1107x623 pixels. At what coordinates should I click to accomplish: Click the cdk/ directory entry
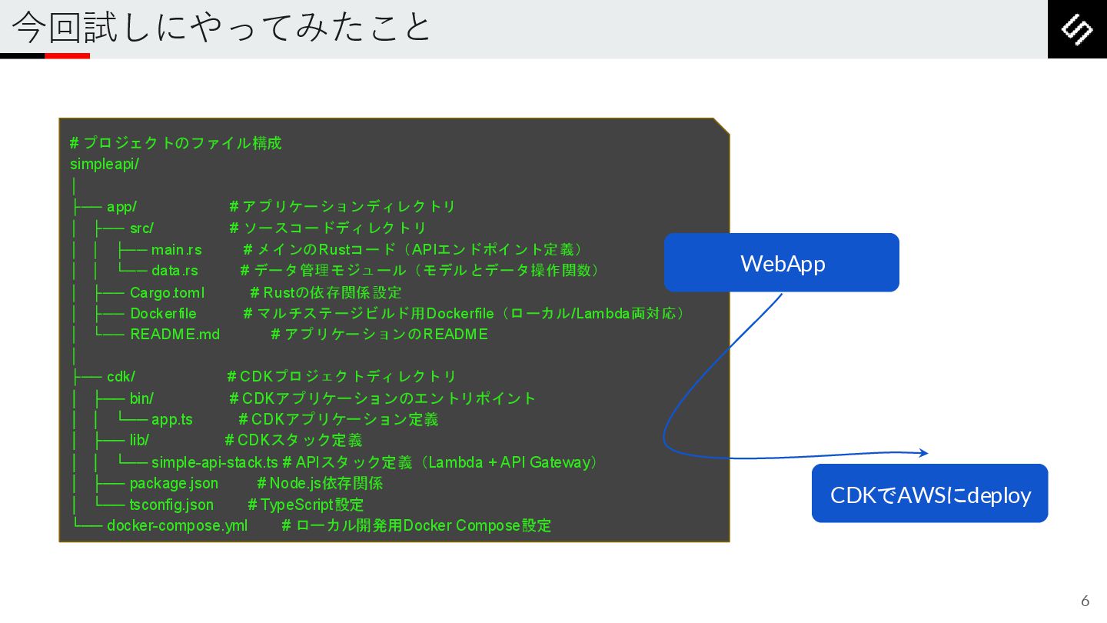coord(121,377)
